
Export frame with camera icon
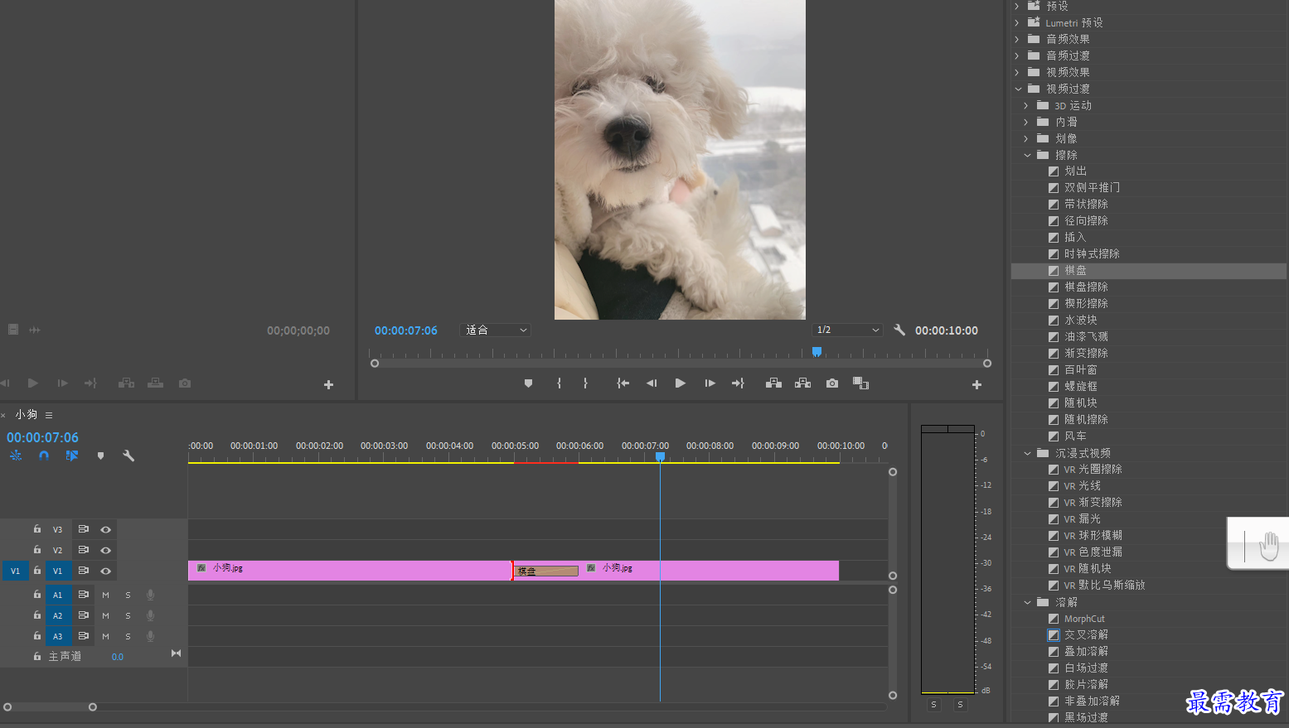click(832, 383)
